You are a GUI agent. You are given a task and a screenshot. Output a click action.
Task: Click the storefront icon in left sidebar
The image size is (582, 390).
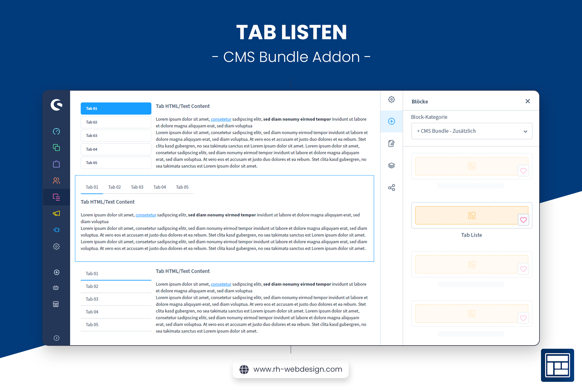coord(56,304)
